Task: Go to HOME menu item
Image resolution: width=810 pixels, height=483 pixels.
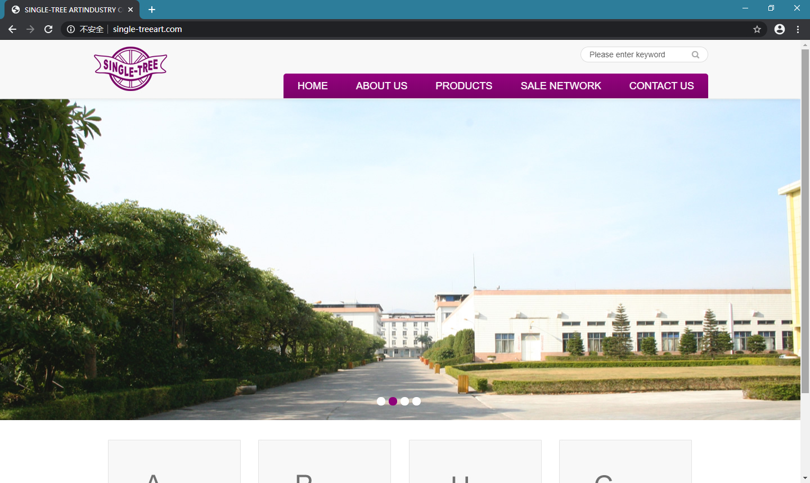Action: pos(313,86)
